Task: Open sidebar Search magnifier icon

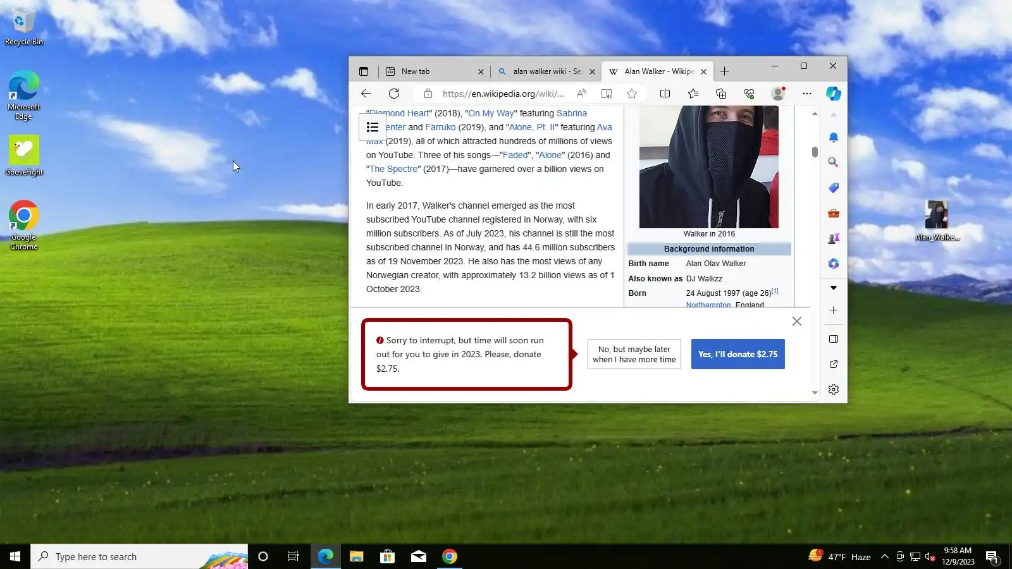Action: tap(834, 162)
